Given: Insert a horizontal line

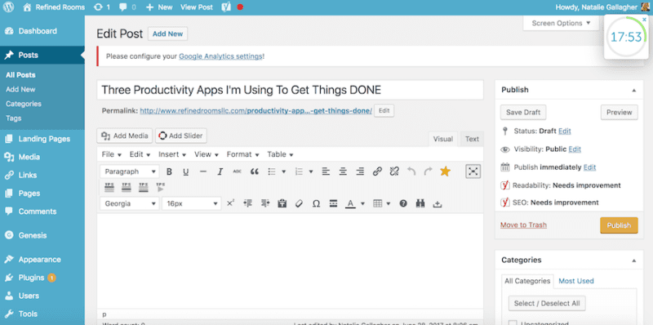Looking at the screenshot, I should click(202, 171).
